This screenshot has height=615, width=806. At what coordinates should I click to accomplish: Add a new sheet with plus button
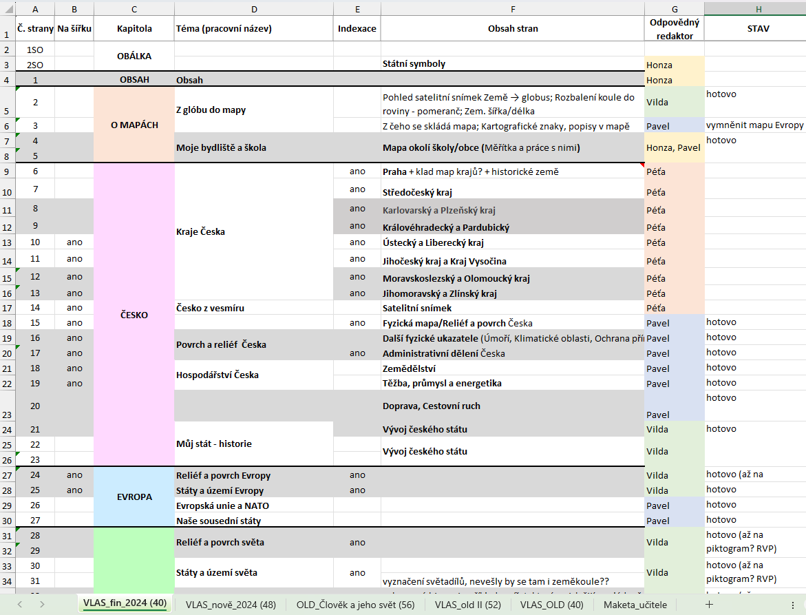tap(710, 605)
